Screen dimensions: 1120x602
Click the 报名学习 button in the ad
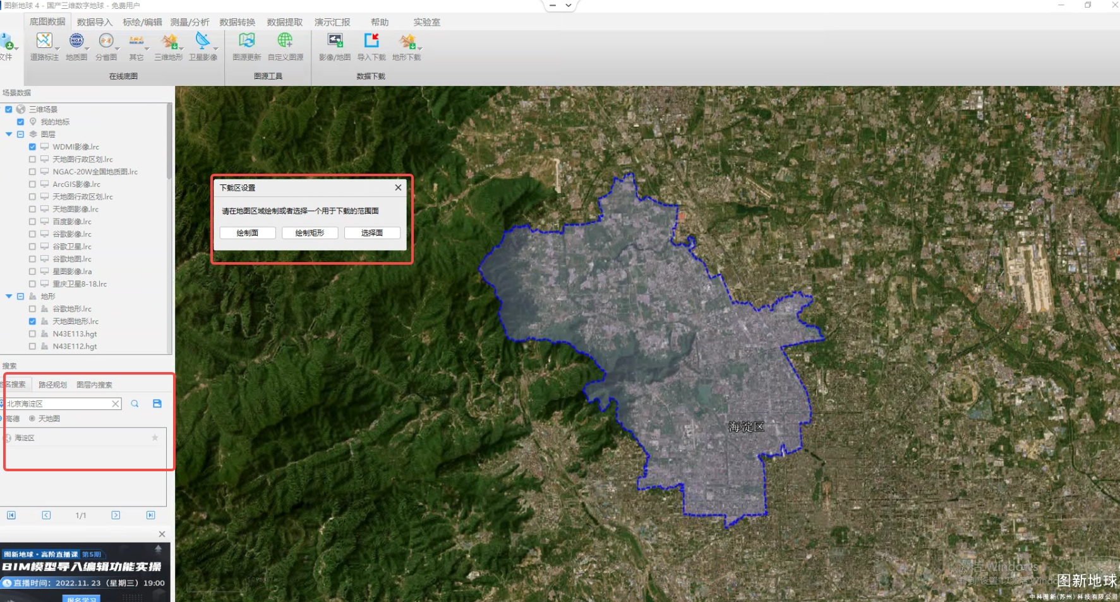(x=82, y=599)
